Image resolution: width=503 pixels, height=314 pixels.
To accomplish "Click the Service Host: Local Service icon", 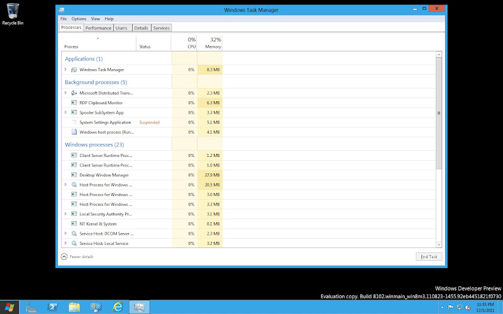I will (x=74, y=243).
